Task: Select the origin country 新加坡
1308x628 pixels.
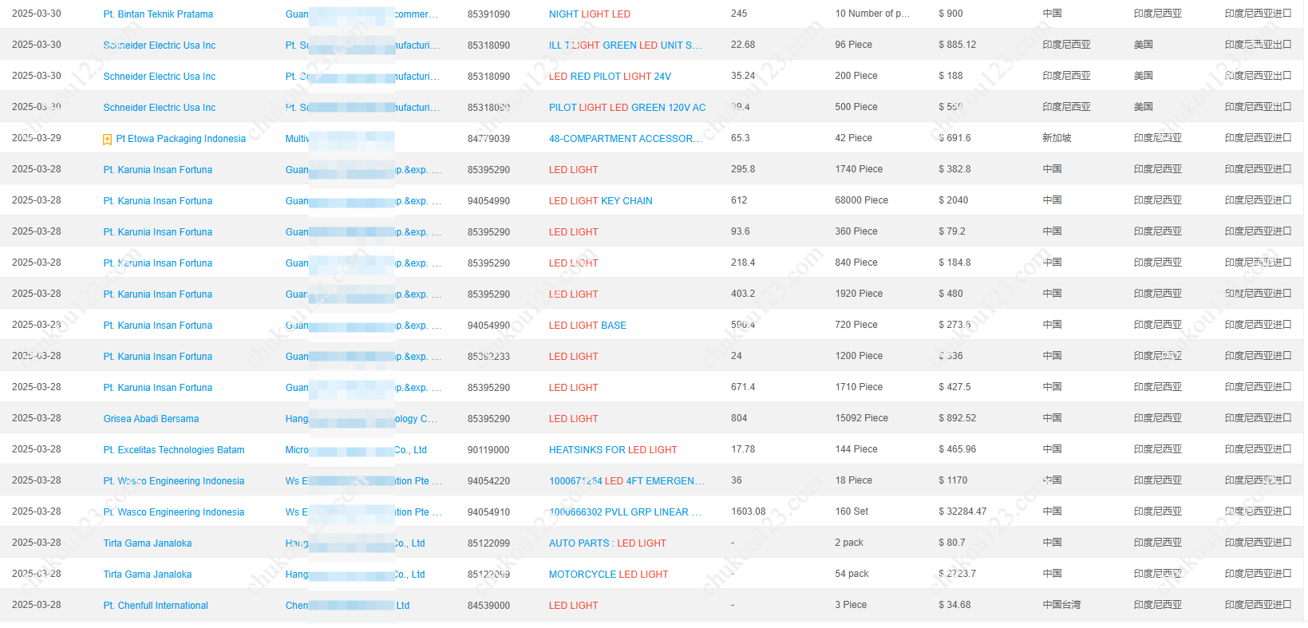Action: [x=1057, y=138]
